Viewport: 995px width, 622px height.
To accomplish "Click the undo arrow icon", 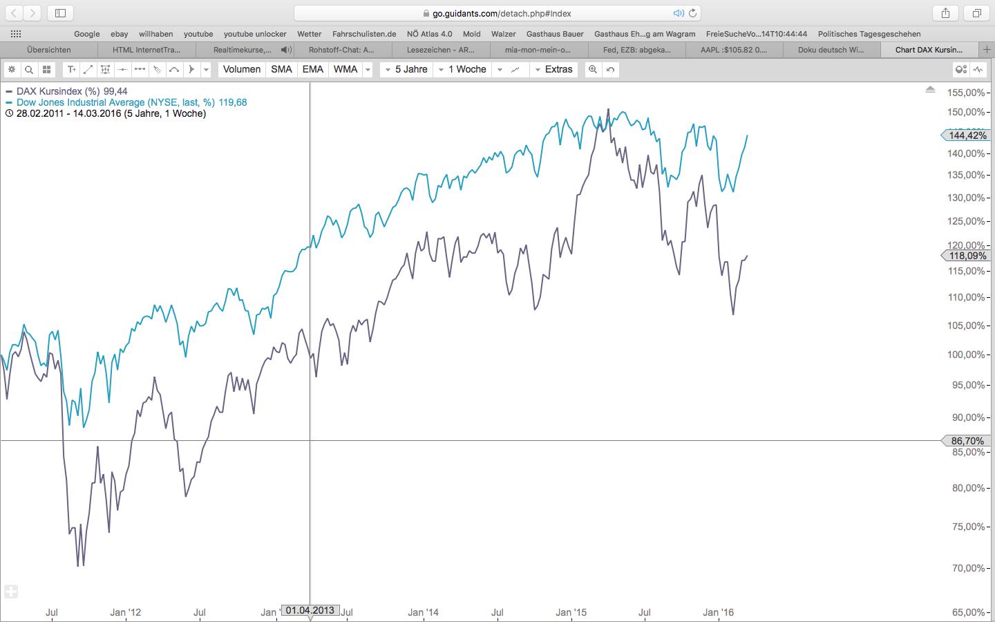I will (x=610, y=69).
